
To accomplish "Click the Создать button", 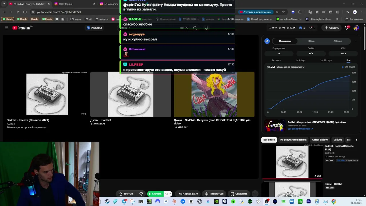I will tap(332, 28).
